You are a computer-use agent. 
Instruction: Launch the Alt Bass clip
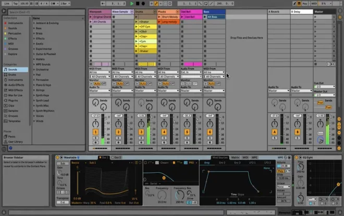pyautogui.click(x=205, y=17)
